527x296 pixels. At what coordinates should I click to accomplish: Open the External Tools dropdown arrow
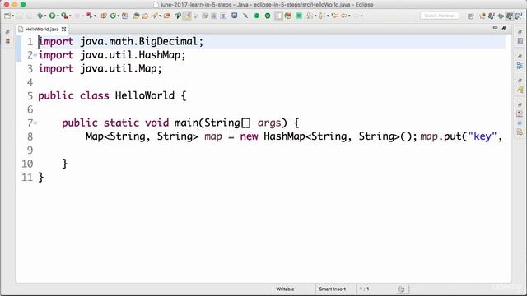pyautogui.click(x=70, y=16)
